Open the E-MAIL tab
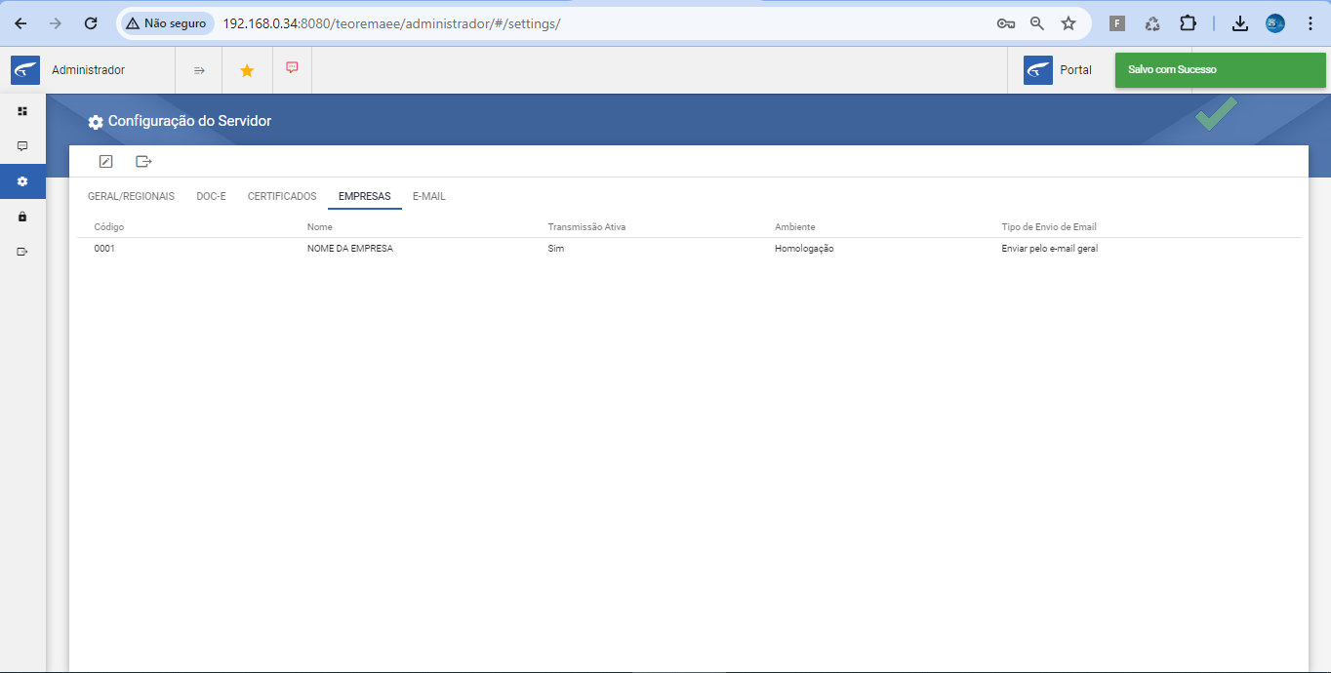This screenshot has width=1331, height=673. pyautogui.click(x=429, y=196)
